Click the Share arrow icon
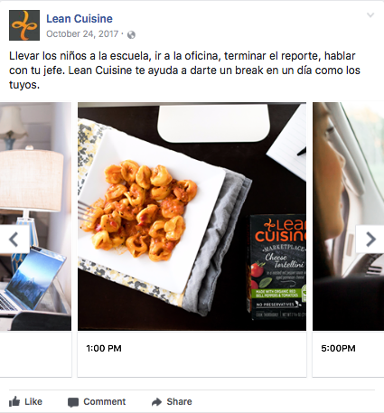 point(156,401)
